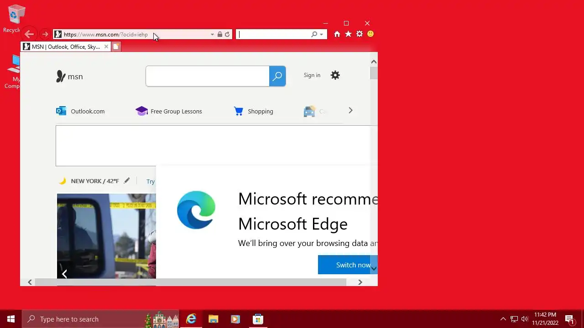Show hidden system tray icons
Viewport: 584px width, 328px height.
coord(503,319)
